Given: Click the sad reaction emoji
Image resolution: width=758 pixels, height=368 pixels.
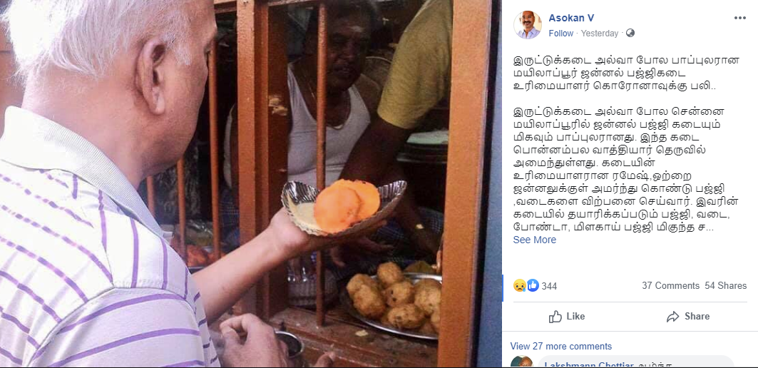Looking at the screenshot, I should [519, 285].
